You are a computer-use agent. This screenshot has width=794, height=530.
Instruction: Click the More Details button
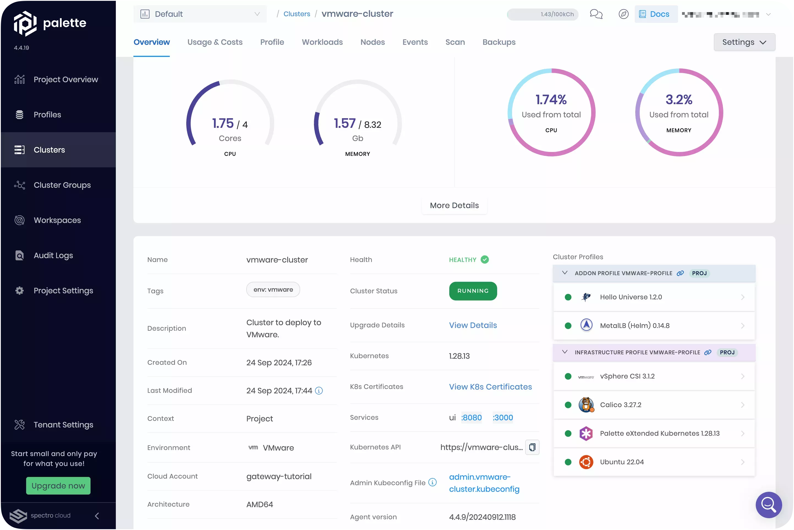[454, 205]
